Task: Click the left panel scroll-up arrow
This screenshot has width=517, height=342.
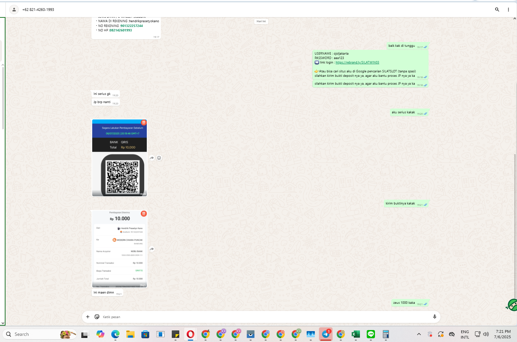Action: click(x=3, y=65)
